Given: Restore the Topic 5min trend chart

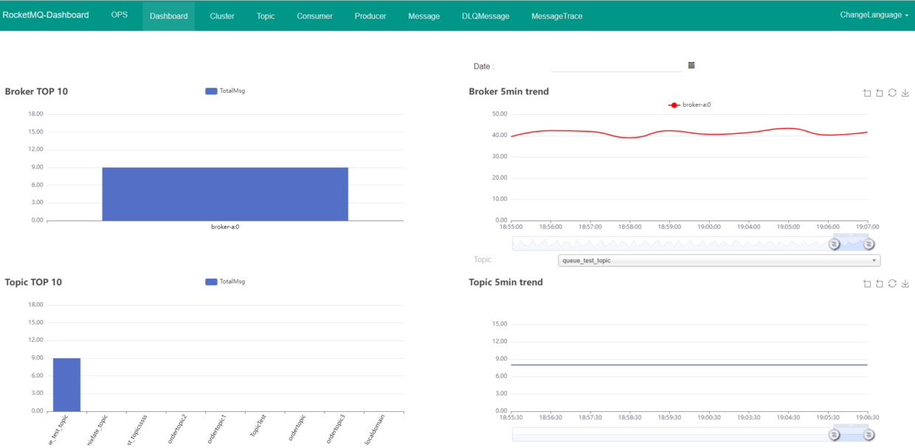Looking at the screenshot, I should pos(892,284).
